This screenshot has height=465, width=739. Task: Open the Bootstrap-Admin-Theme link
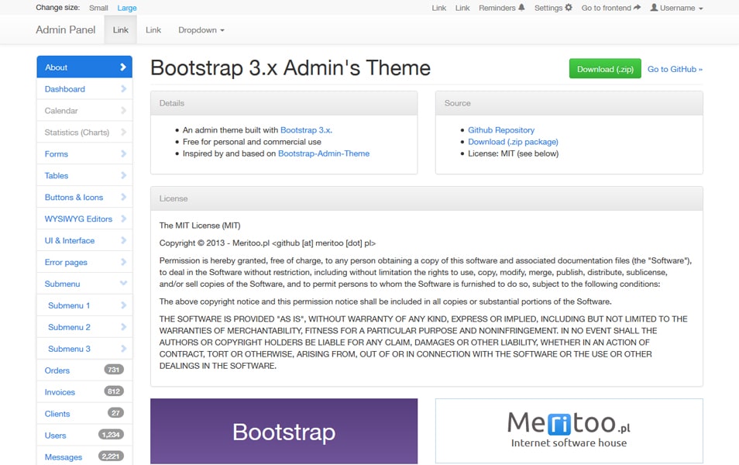click(324, 153)
